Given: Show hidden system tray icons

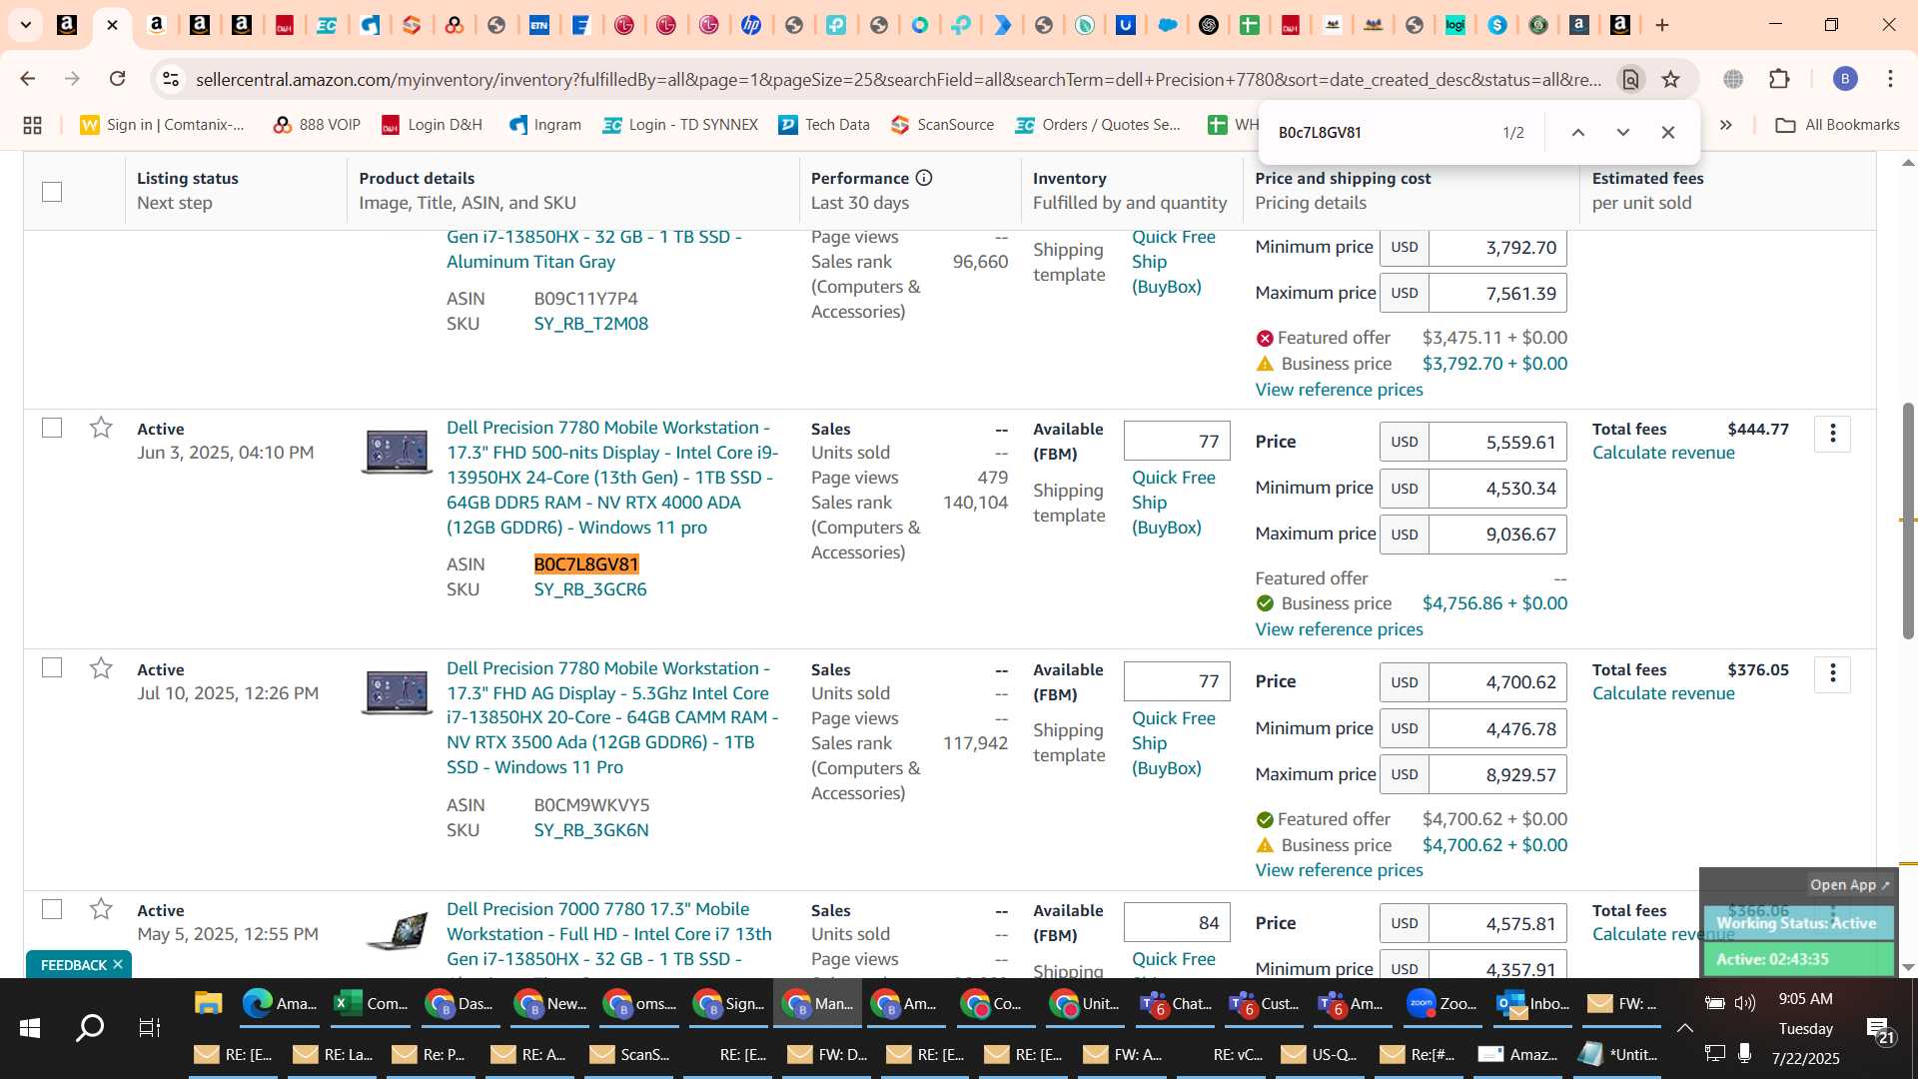Looking at the screenshot, I should (x=1684, y=1028).
